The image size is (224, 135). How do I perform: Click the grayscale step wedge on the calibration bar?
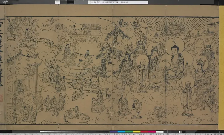point(75,132)
